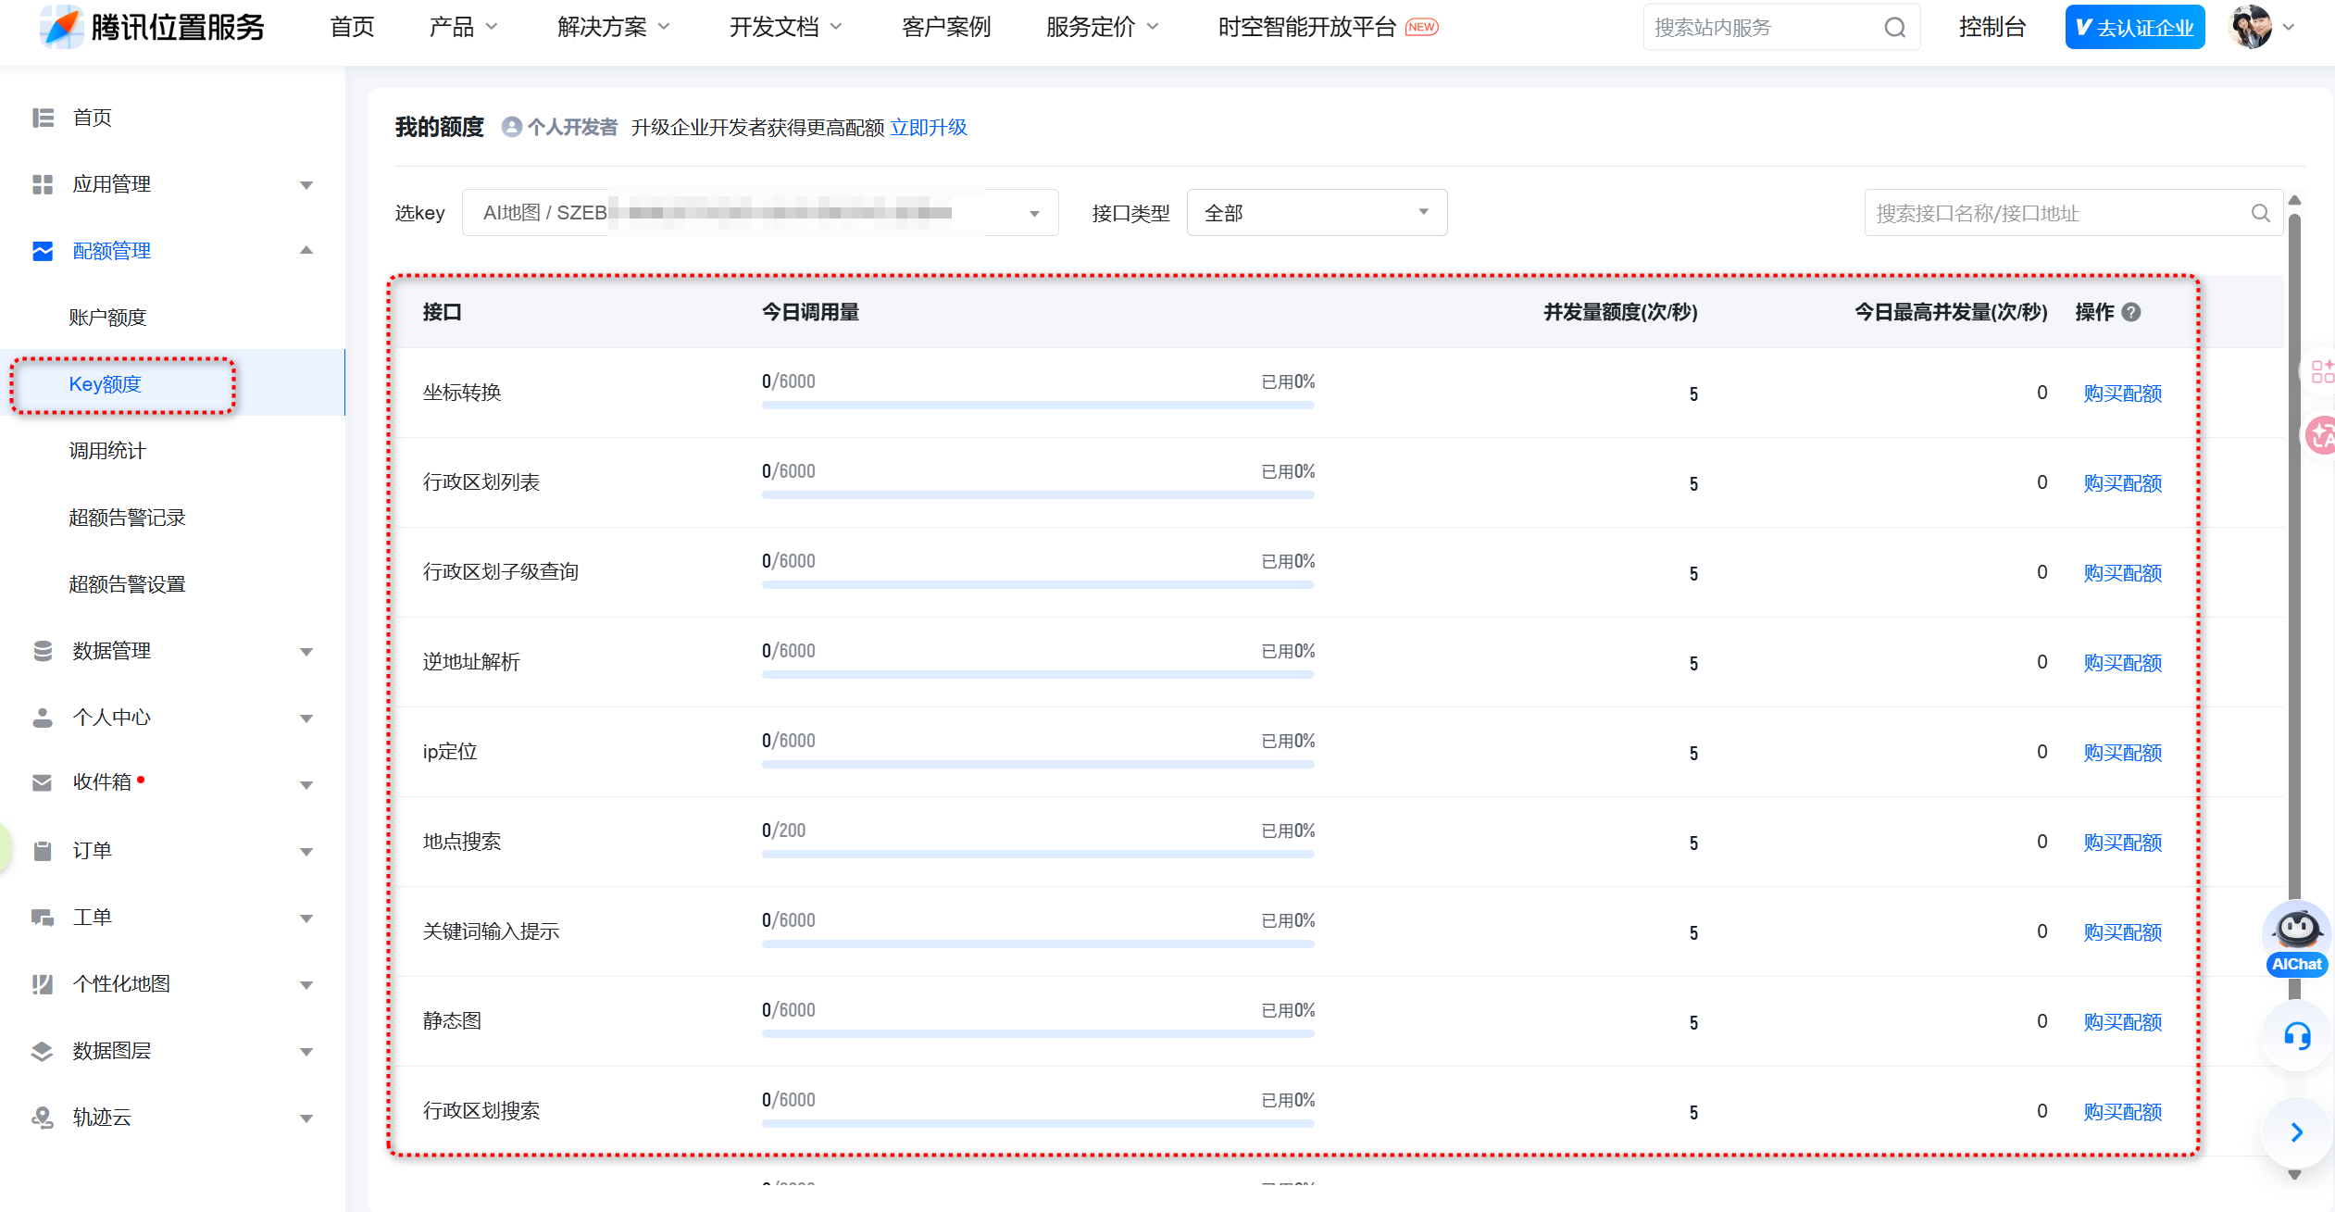Click the 个人中心 person icon
2335x1212 pixels.
[x=43, y=718]
